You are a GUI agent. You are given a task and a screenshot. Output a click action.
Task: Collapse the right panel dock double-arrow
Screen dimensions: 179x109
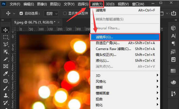(x=176, y=20)
